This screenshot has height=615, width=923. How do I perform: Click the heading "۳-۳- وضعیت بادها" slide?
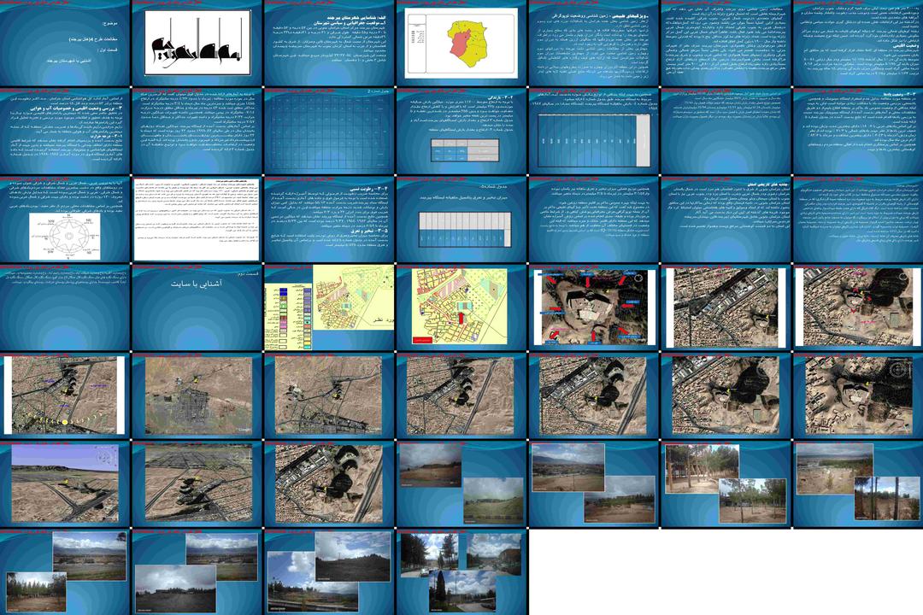tap(858, 132)
